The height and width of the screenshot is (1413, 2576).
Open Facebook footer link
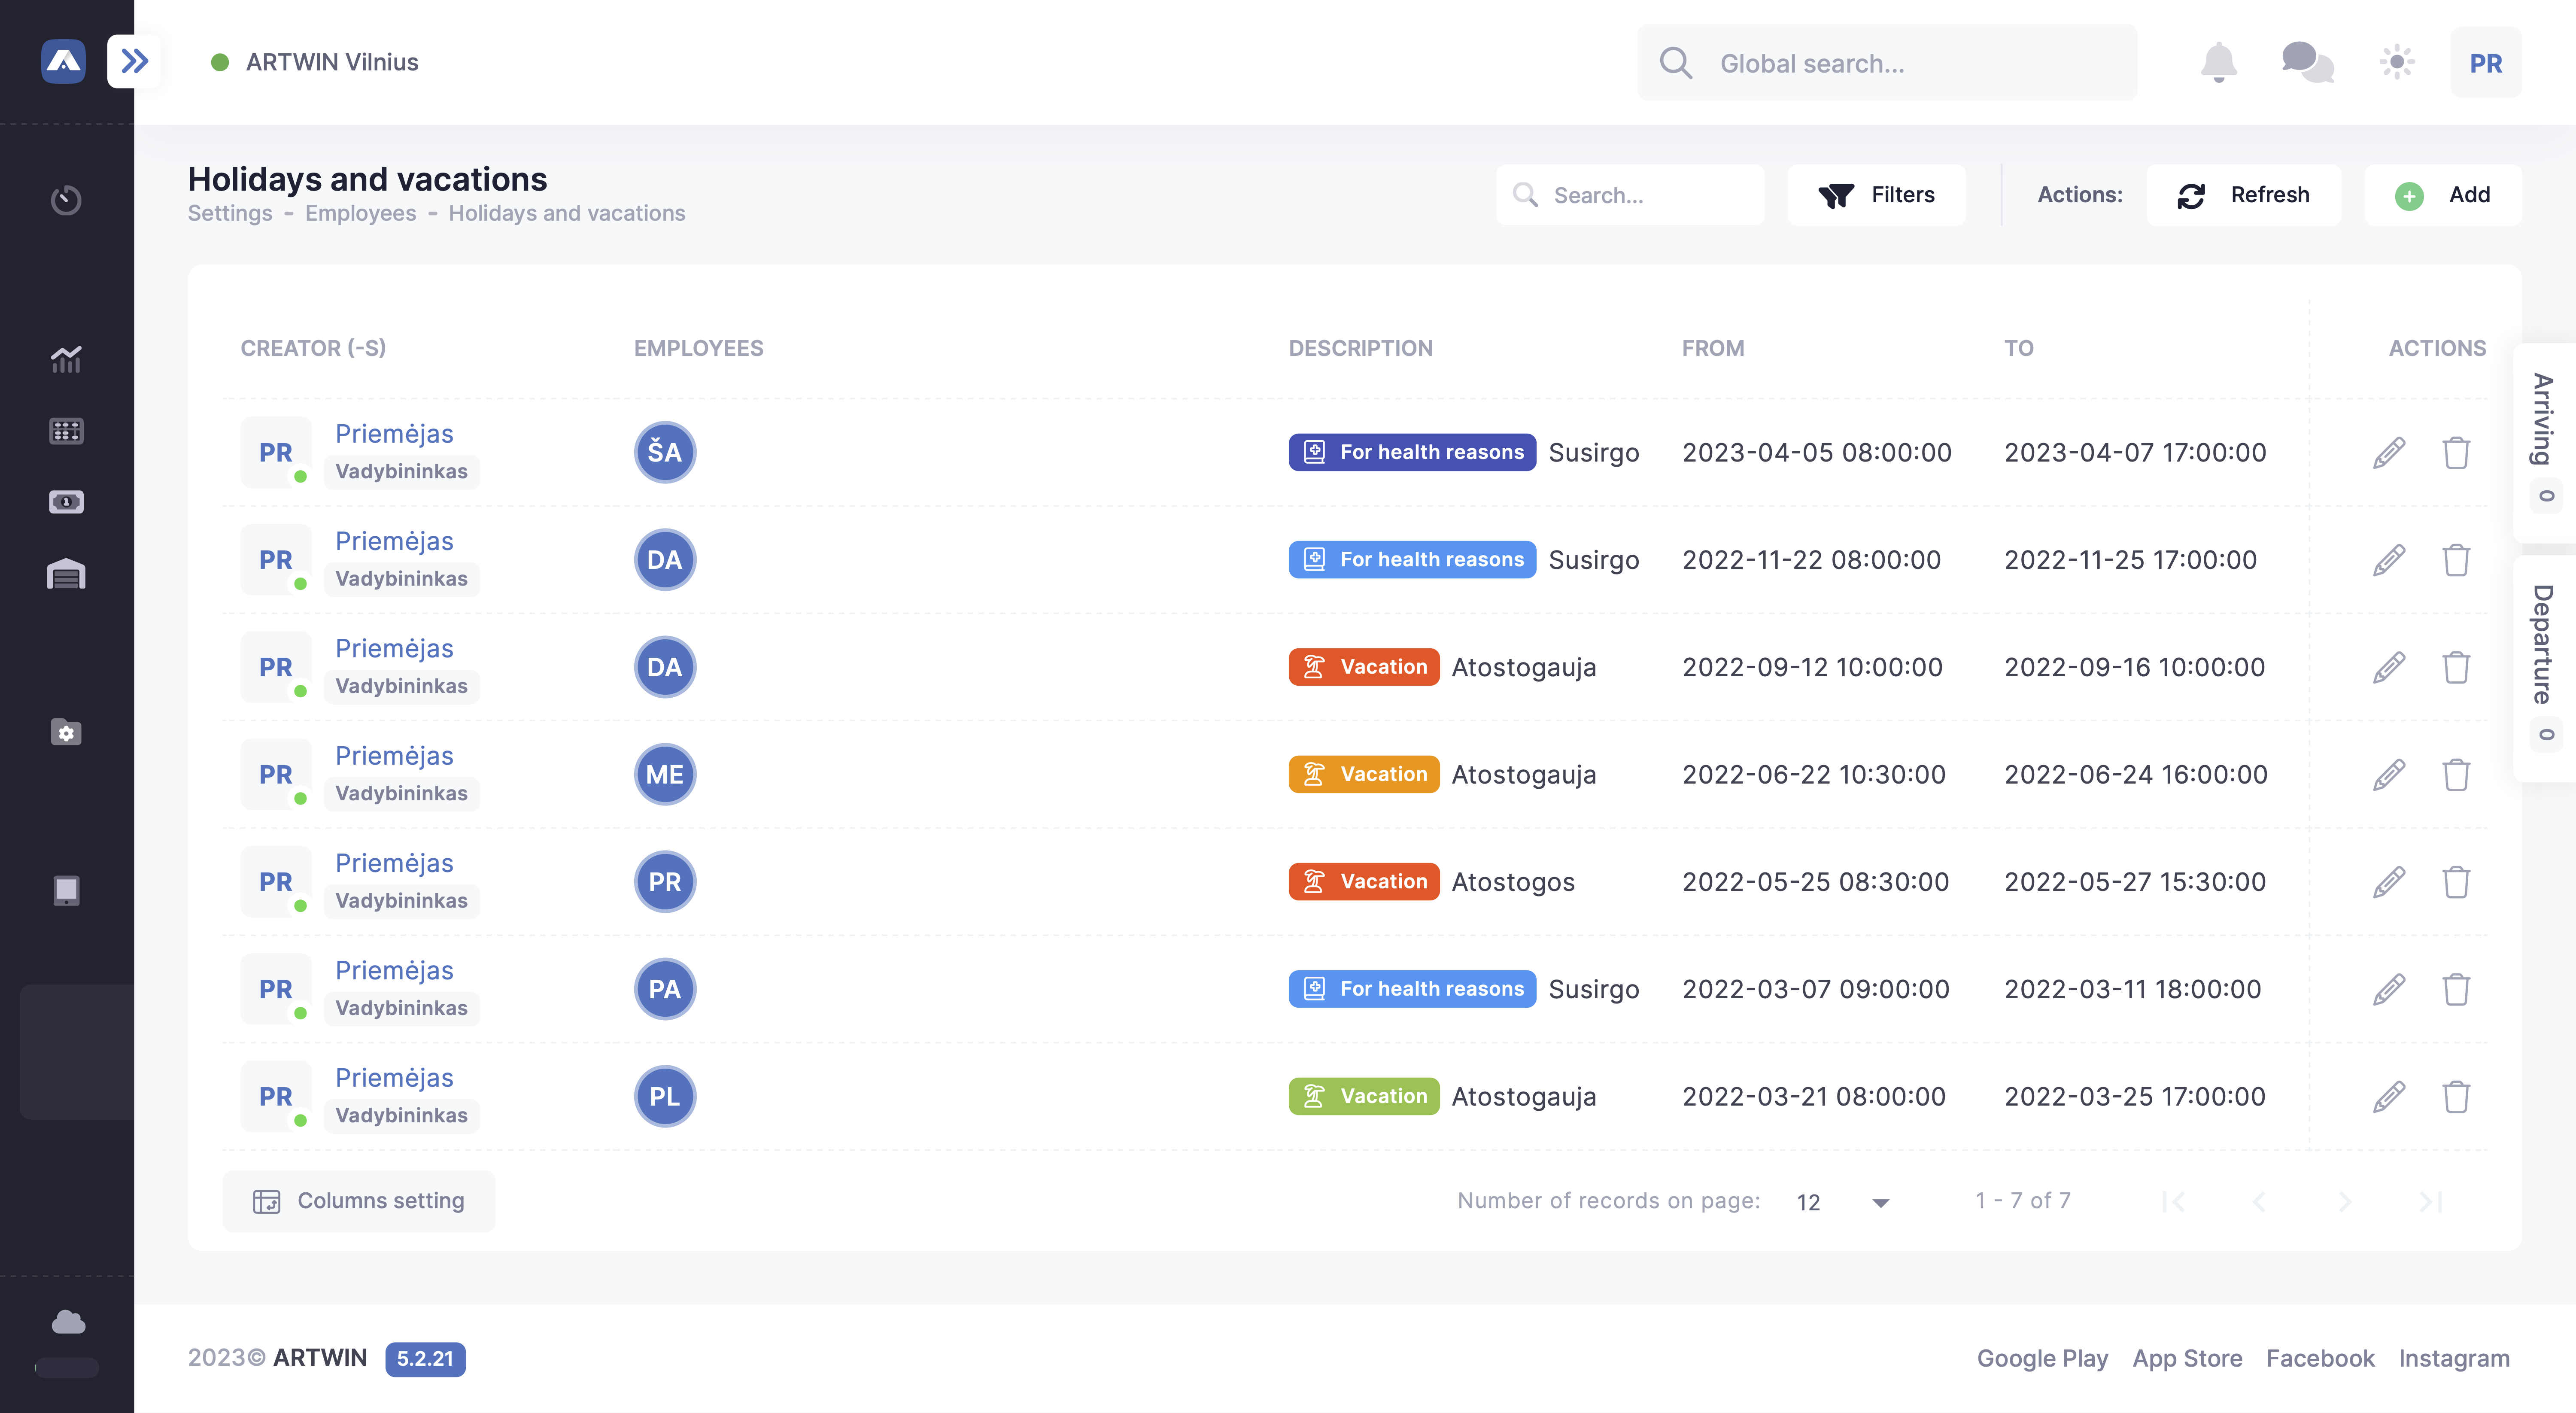coord(2320,1358)
